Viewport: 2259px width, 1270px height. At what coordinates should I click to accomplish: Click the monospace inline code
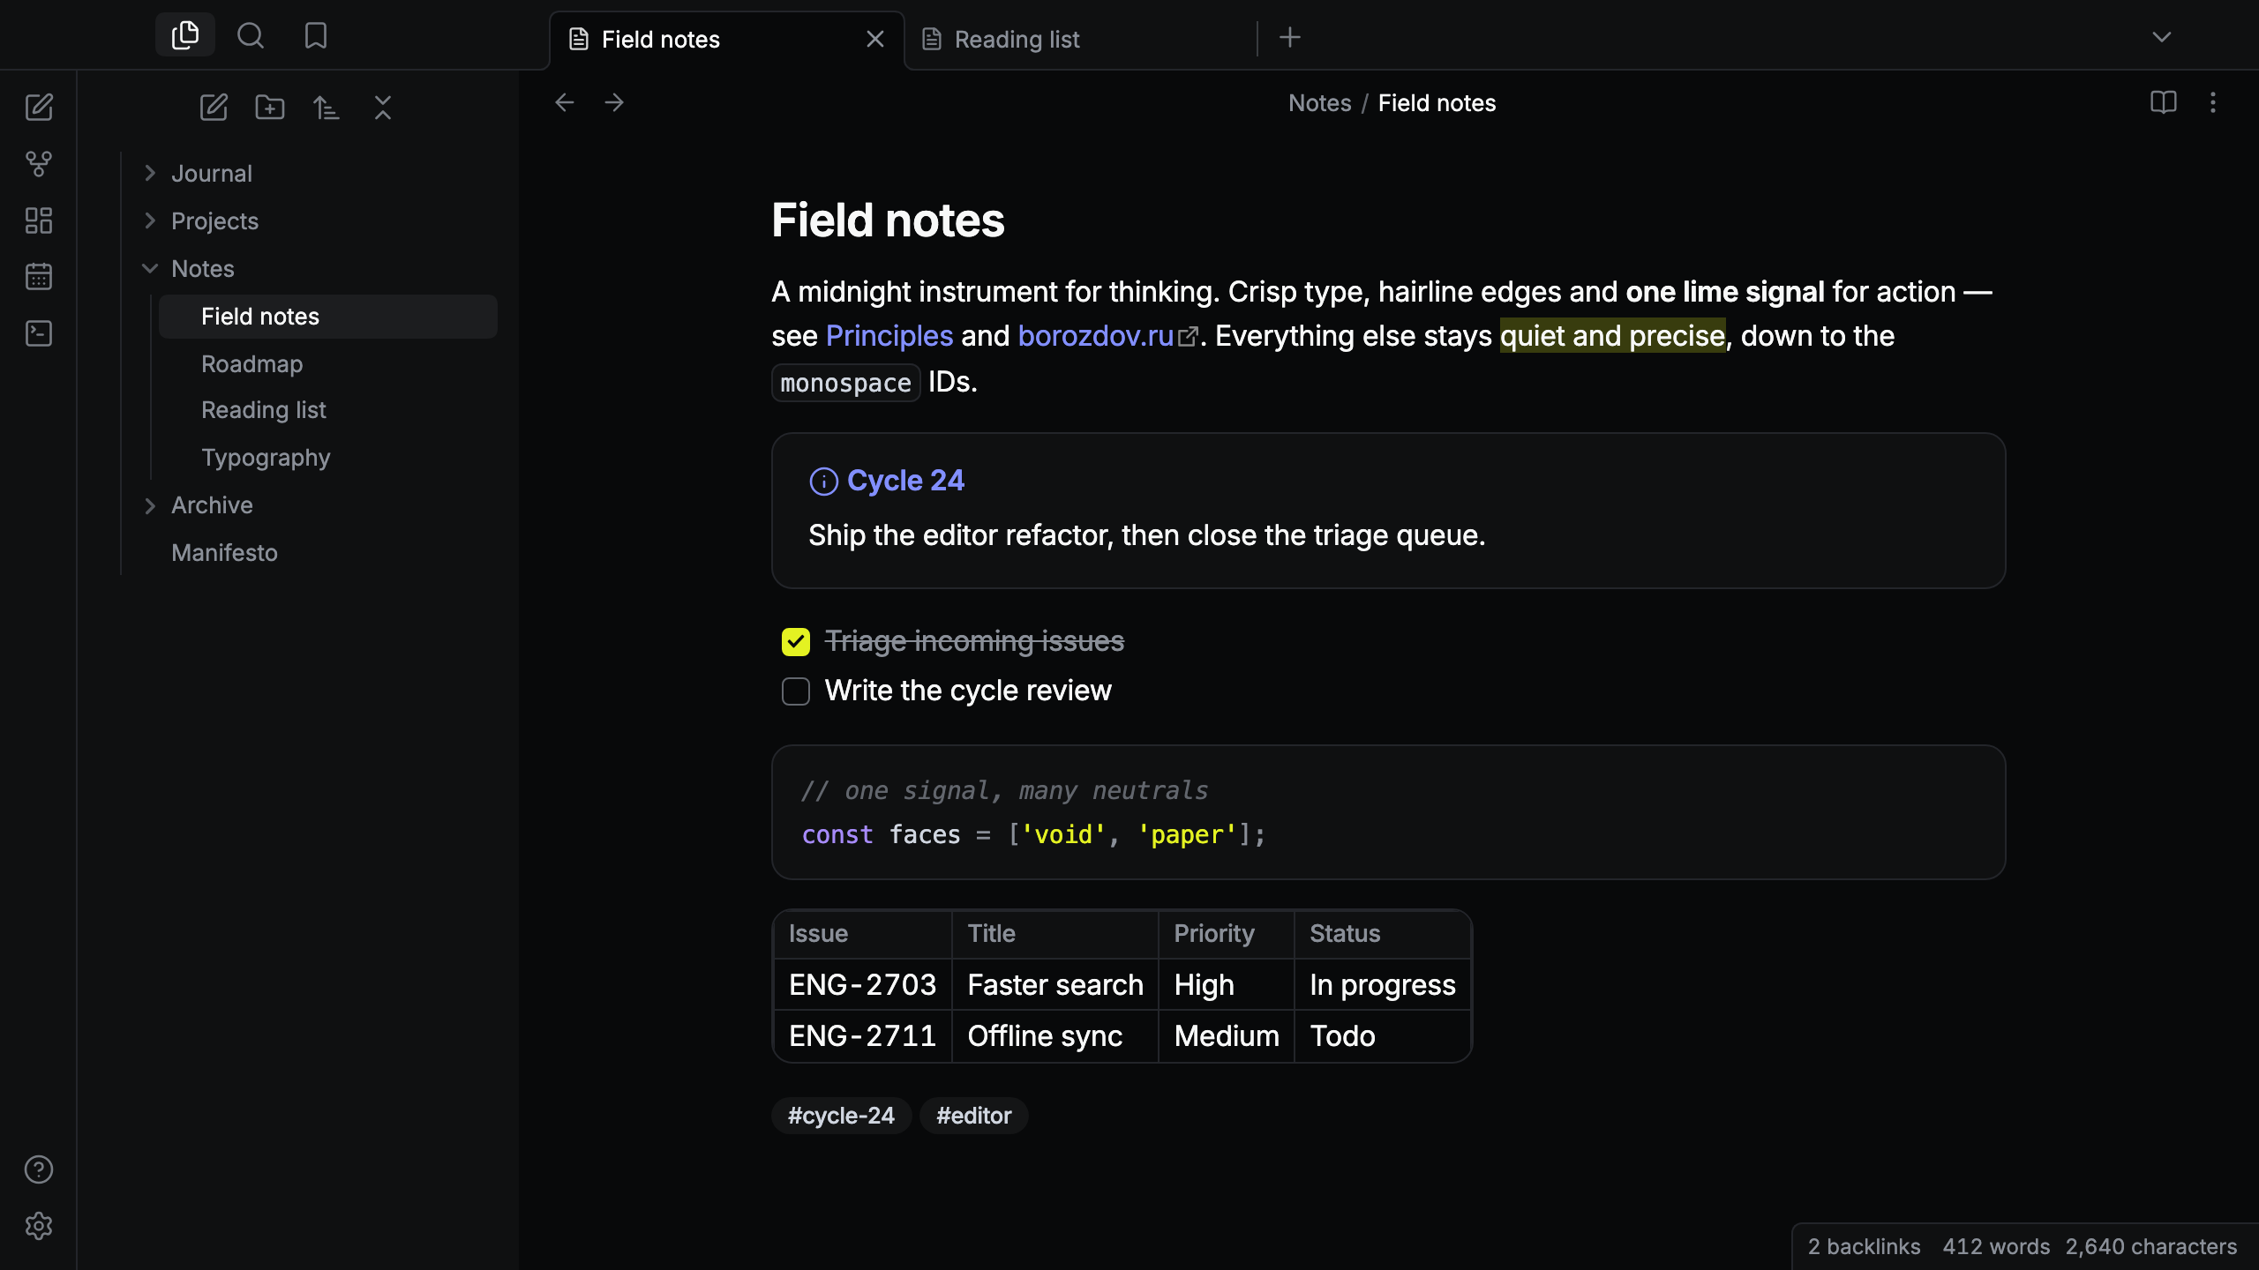click(x=845, y=383)
